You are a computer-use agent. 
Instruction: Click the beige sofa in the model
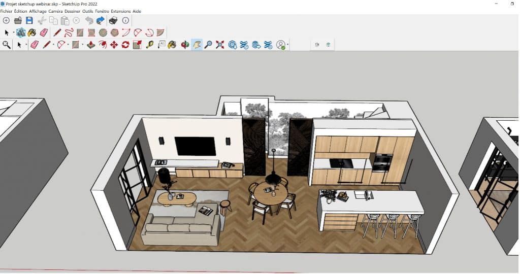pos(181,229)
